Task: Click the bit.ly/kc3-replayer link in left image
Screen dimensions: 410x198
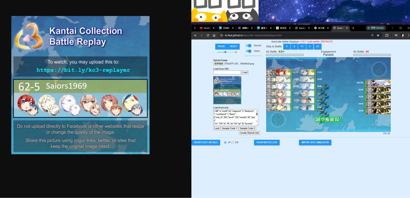Action: click(x=83, y=70)
